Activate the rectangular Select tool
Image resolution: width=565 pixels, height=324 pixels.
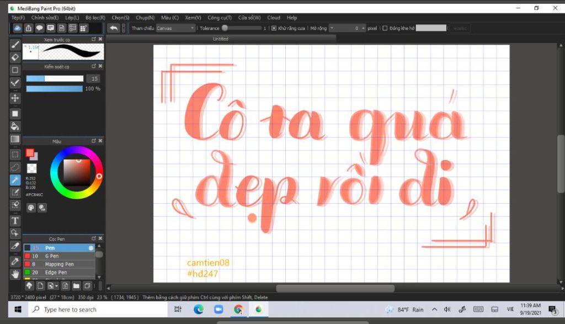(15, 155)
